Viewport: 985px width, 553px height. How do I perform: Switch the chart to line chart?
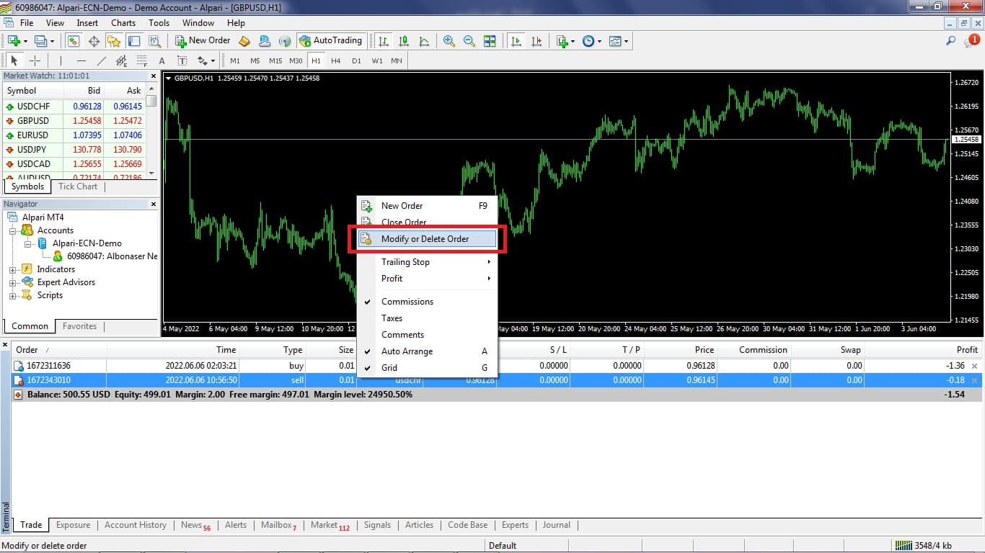tap(424, 41)
